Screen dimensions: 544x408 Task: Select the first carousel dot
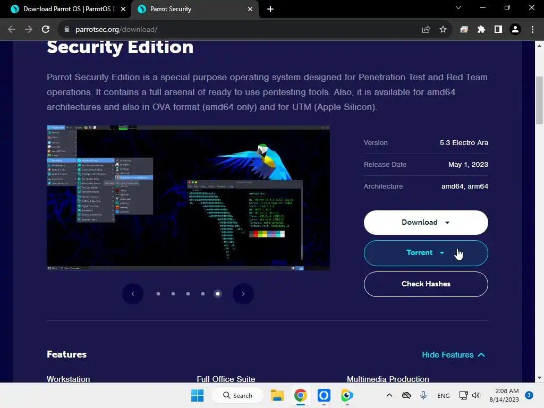pyautogui.click(x=158, y=294)
